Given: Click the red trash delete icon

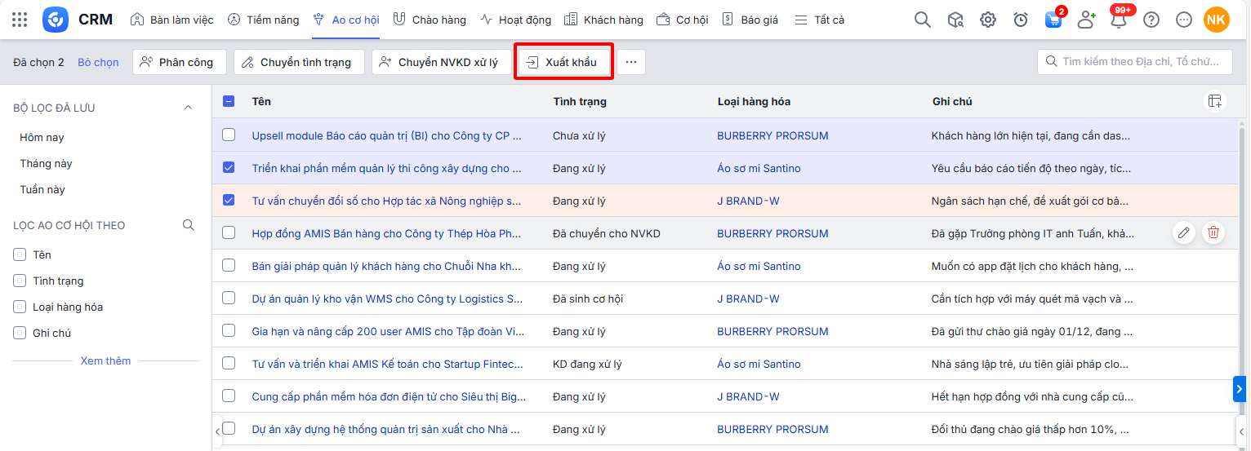Looking at the screenshot, I should (1213, 233).
